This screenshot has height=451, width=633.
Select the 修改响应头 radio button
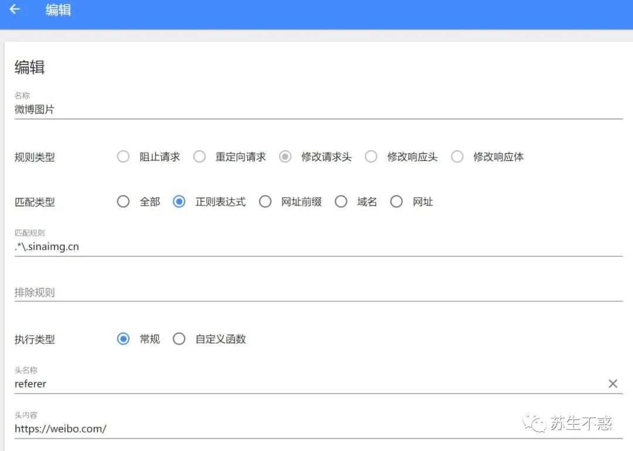pos(371,157)
